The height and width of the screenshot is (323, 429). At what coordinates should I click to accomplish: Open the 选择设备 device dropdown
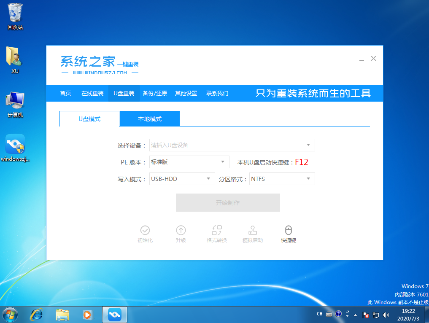232,145
